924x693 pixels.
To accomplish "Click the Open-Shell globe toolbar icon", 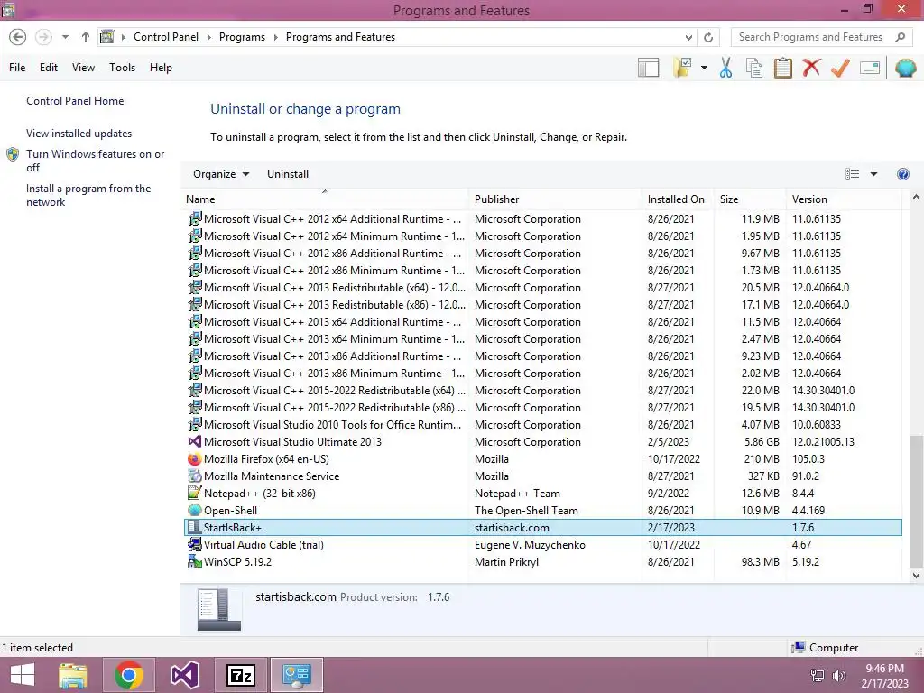I will tap(905, 68).
